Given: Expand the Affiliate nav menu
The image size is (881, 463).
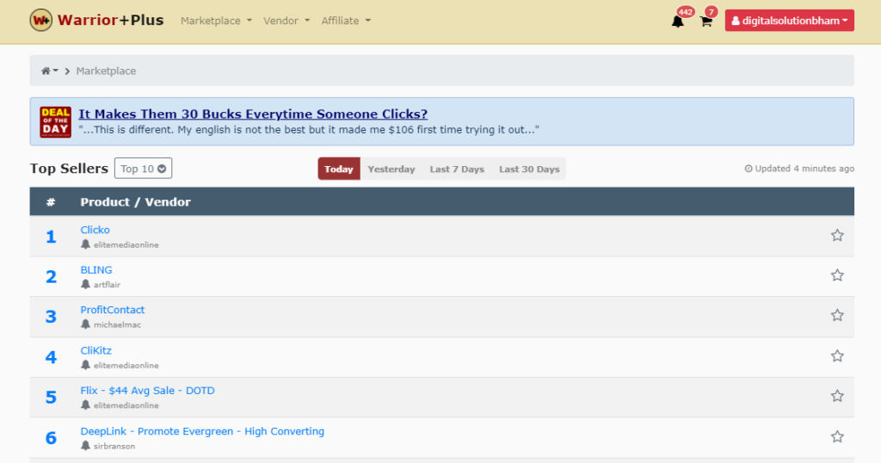Looking at the screenshot, I should pyautogui.click(x=346, y=21).
